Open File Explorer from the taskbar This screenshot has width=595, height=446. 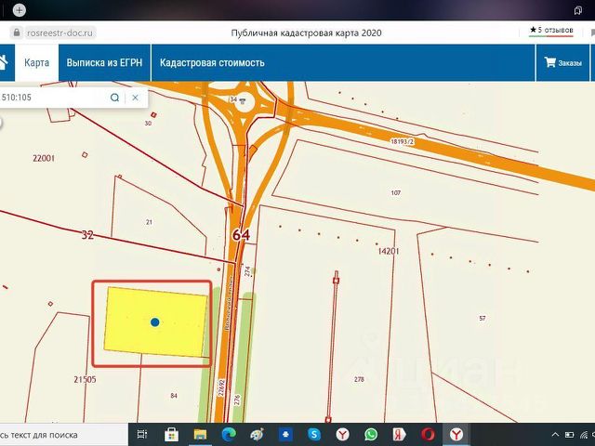200,434
